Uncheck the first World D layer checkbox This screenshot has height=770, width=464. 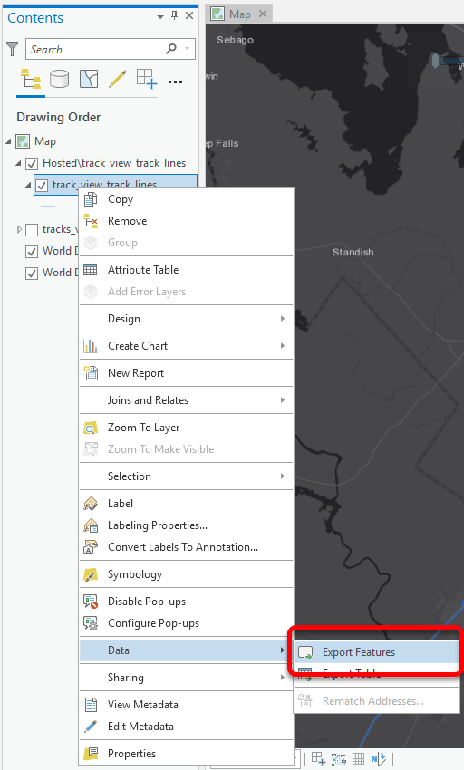(x=32, y=252)
